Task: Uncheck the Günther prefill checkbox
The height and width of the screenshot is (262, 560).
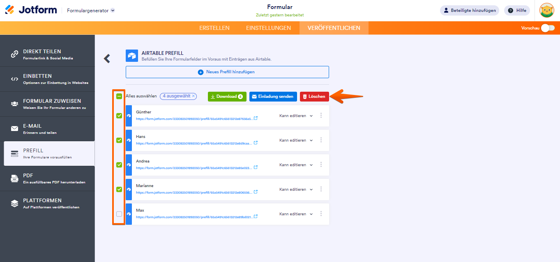Action: (x=119, y=115)
